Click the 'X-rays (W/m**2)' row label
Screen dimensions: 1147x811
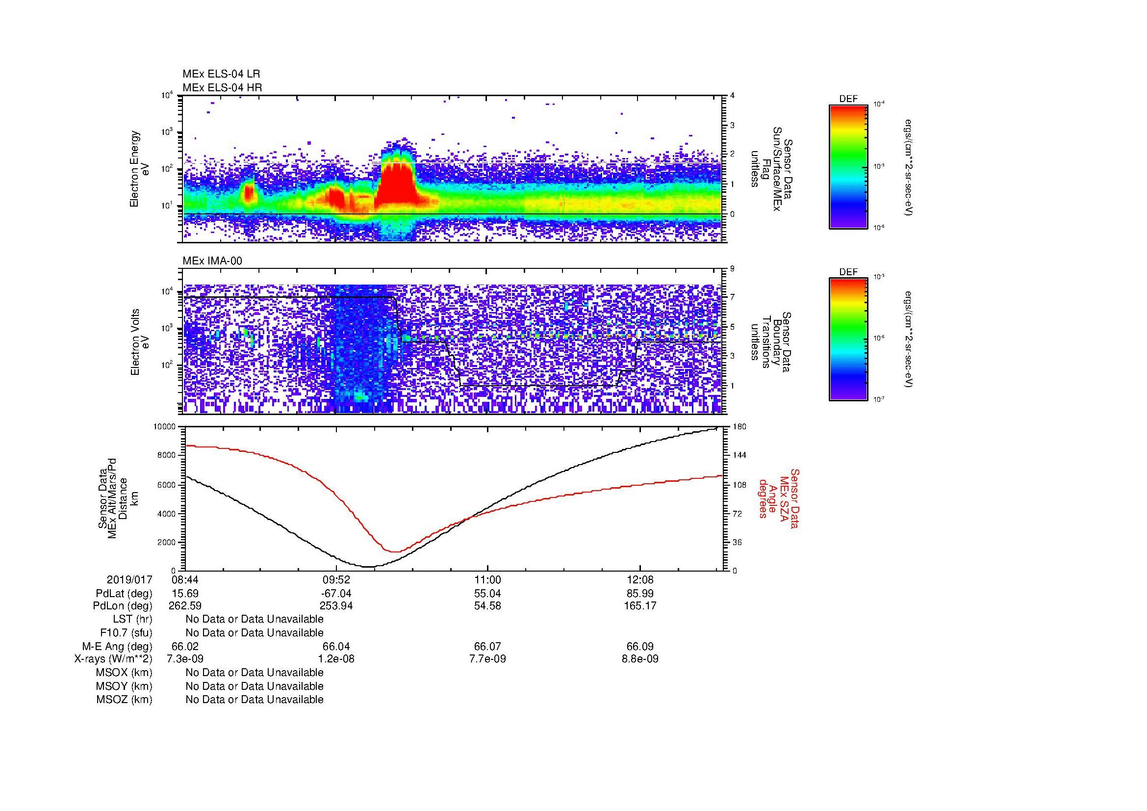pyautogui.click(x=113, y=659)
